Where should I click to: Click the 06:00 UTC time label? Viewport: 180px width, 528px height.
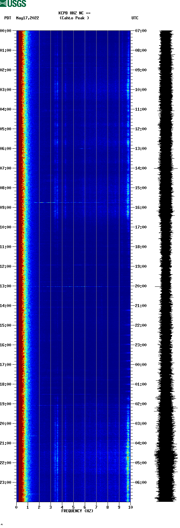coord(141,482)
